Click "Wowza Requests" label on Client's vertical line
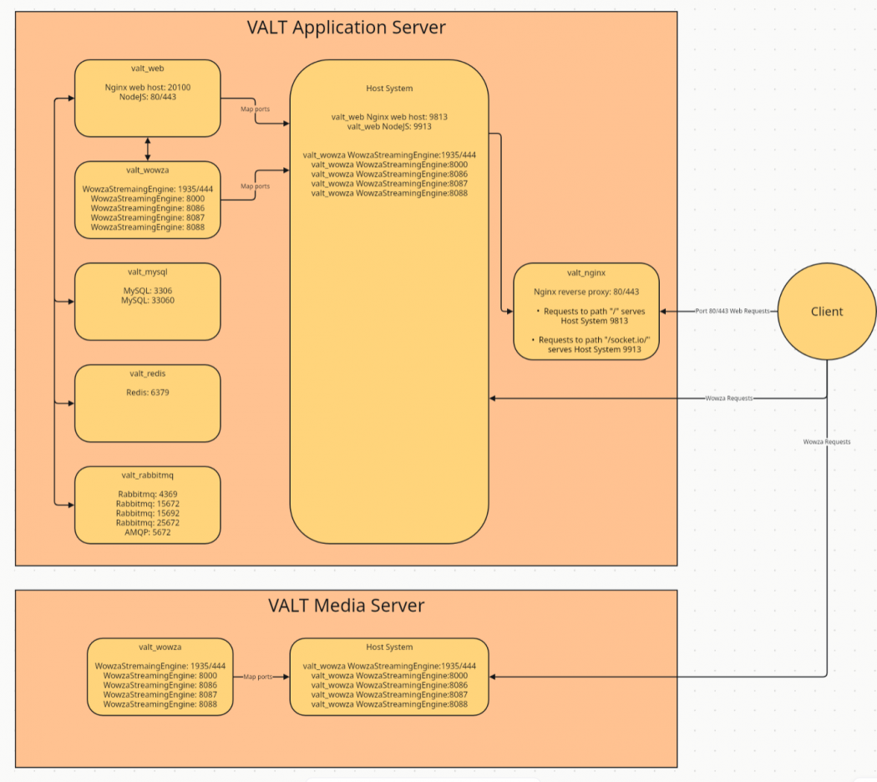Image resolution: width=877 pixels, height=782 pixels. point(827,442)
